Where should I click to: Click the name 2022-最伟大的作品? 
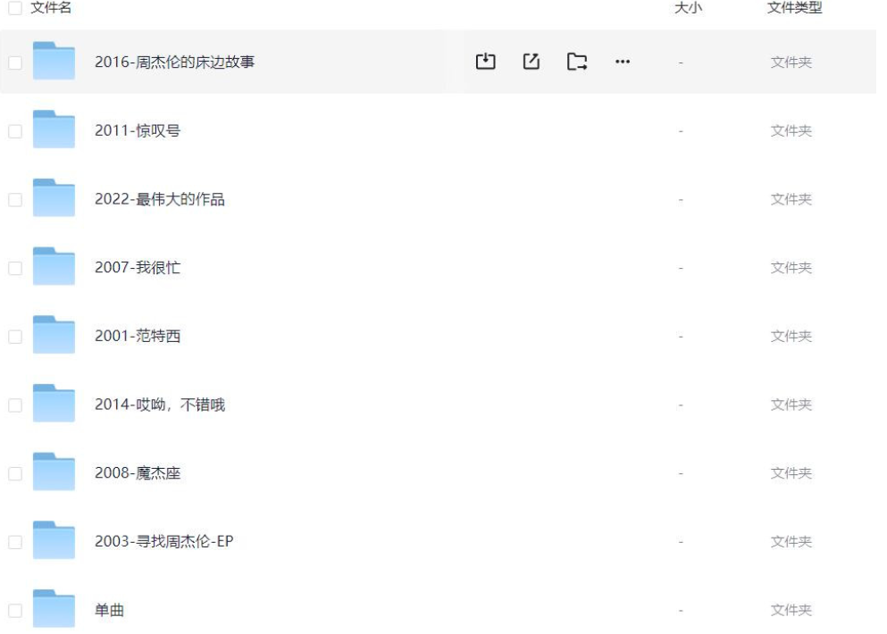tap(160, 199)
